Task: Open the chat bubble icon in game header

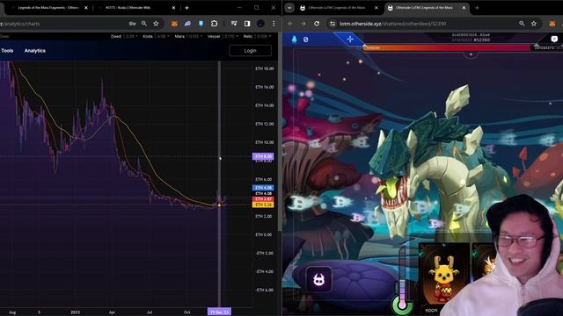Action: pos(554,39)
